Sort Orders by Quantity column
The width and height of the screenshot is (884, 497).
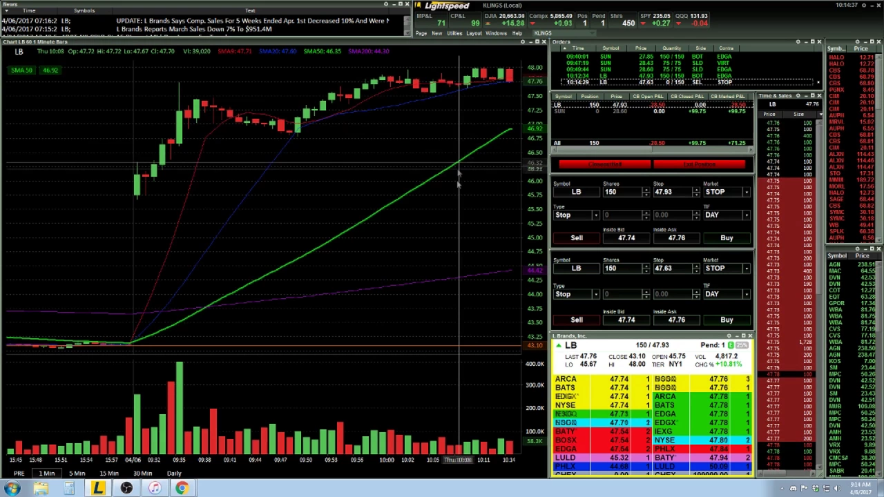(671, 48)
